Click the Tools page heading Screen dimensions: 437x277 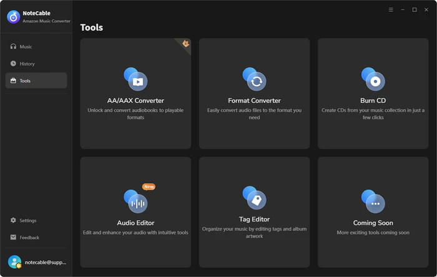pyautogui.click(x=91, y=27)
